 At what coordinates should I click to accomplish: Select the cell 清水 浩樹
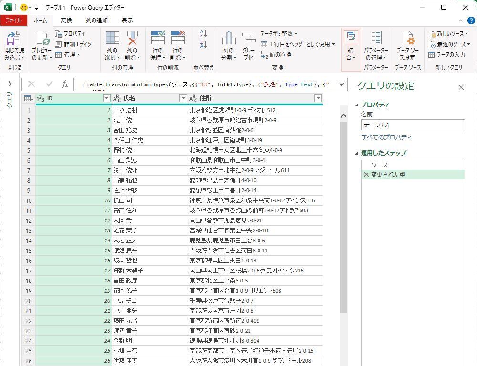click(150, 110)
